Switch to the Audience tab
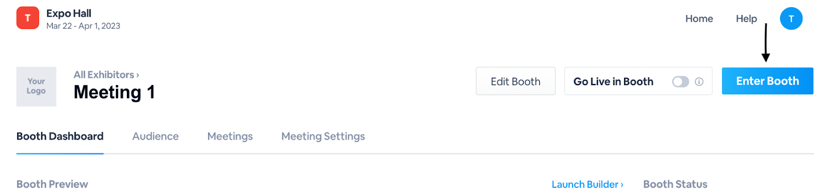The height and width of the screenshot is (196, 832). (155, 136)
